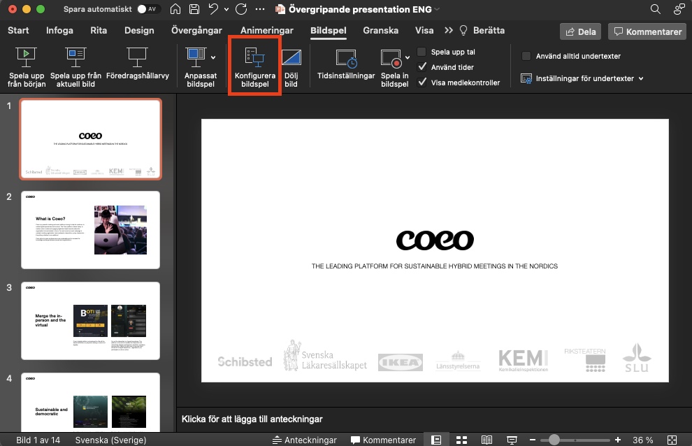
Task: Click Bild 1 av 14 in status bar
Action: point(38,440)
